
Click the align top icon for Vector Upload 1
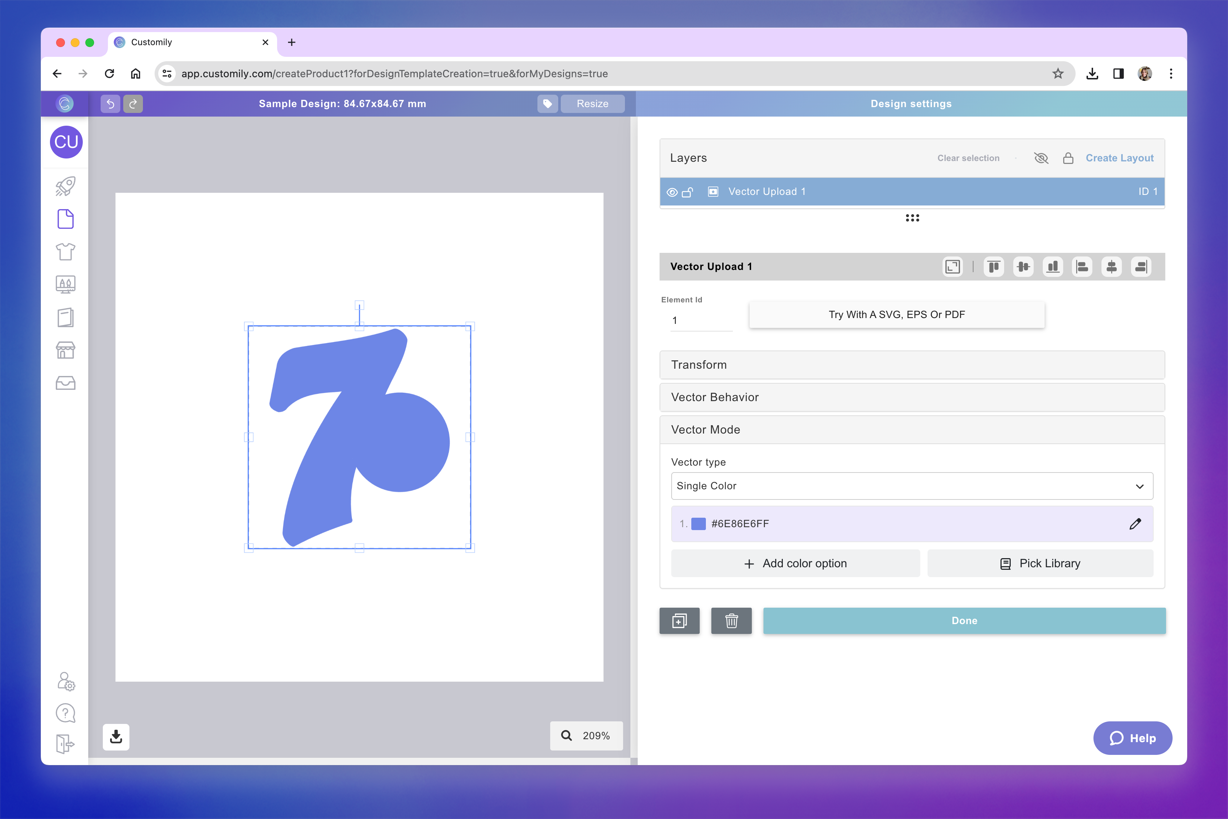pyautogui.click(x=994, y=266)
